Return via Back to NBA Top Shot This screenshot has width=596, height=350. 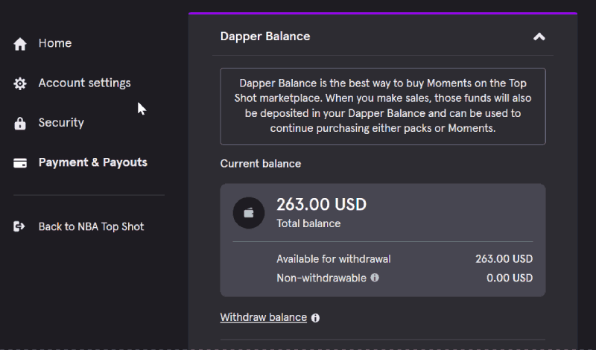tap(91, 226)
